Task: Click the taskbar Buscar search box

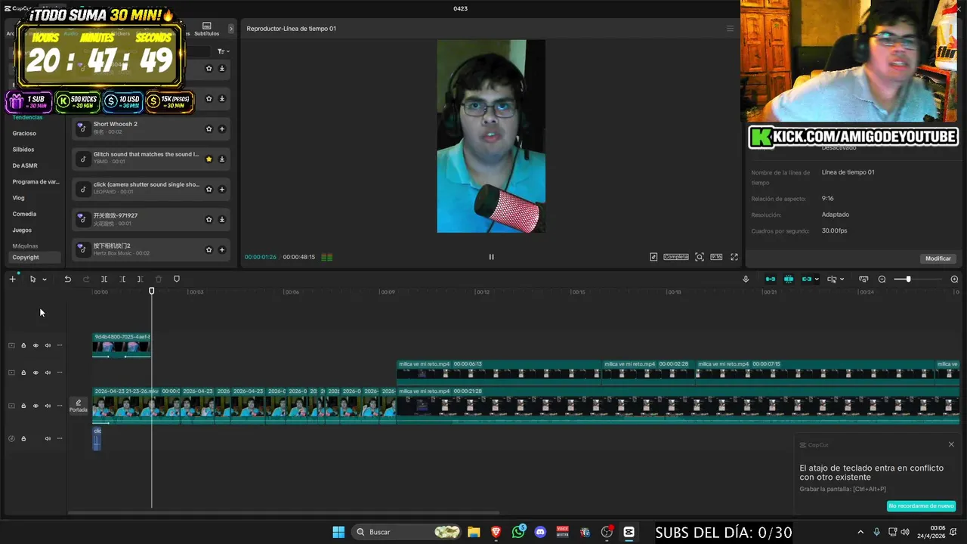Action: click(x=408, y=532)
